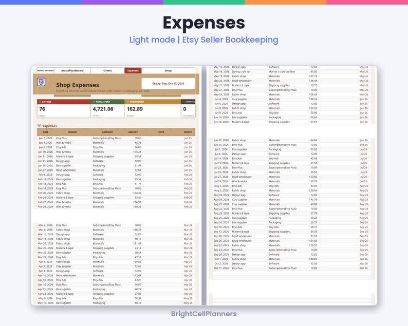Screen dimensions: 408x326
Task: Select amount 169.23 in Feb 28 row
Action: 137,207
